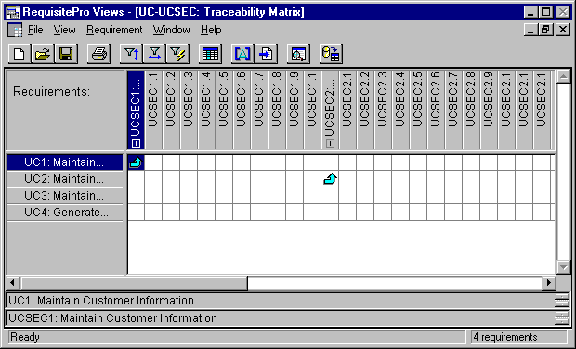Viewport: 576px width, 349px height.
Task: Select the UCSEC2.5 column header
Action: click(418, 110)
